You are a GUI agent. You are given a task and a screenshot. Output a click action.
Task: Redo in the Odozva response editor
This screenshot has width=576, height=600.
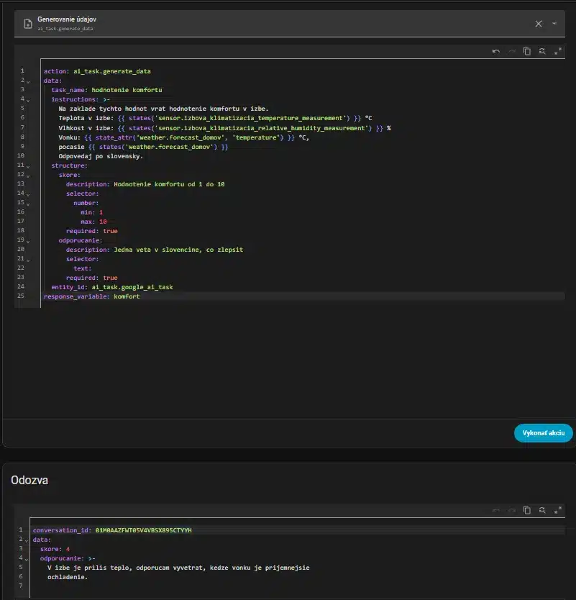(x=512, y=511)
